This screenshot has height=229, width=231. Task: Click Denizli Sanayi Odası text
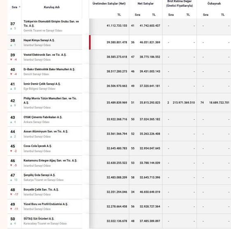tap(36, 74)
